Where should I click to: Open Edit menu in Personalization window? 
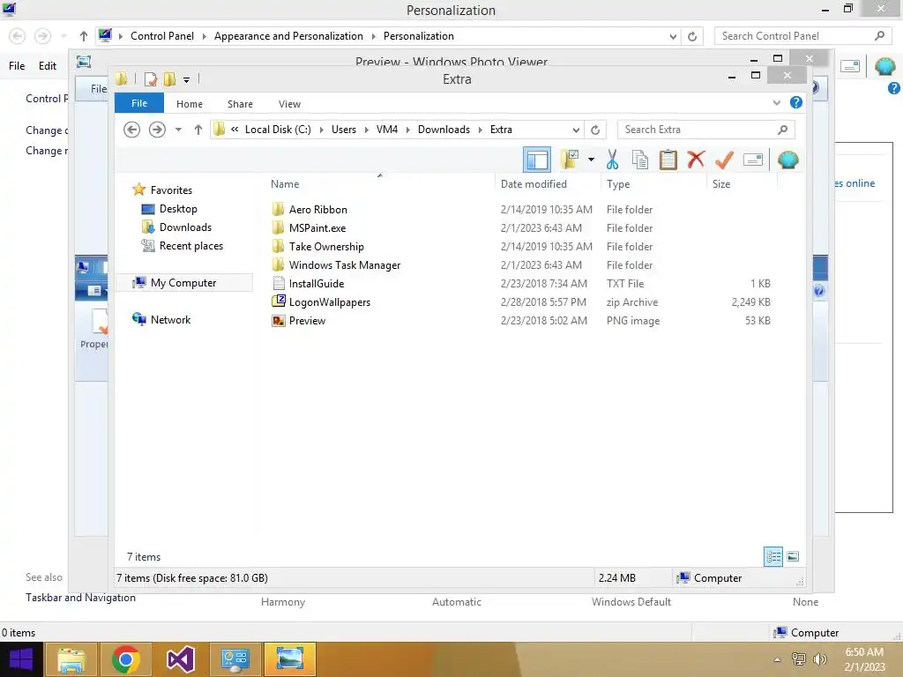(x=48, y=65)
